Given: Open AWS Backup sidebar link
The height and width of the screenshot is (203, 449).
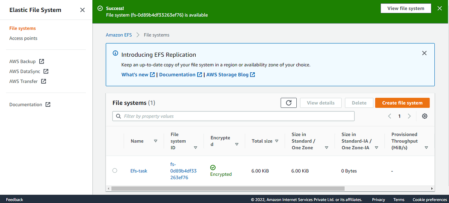Looking at the screenshot, I should point(22,61).
